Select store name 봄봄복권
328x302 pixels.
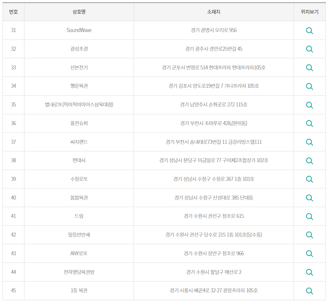(79, 197)
